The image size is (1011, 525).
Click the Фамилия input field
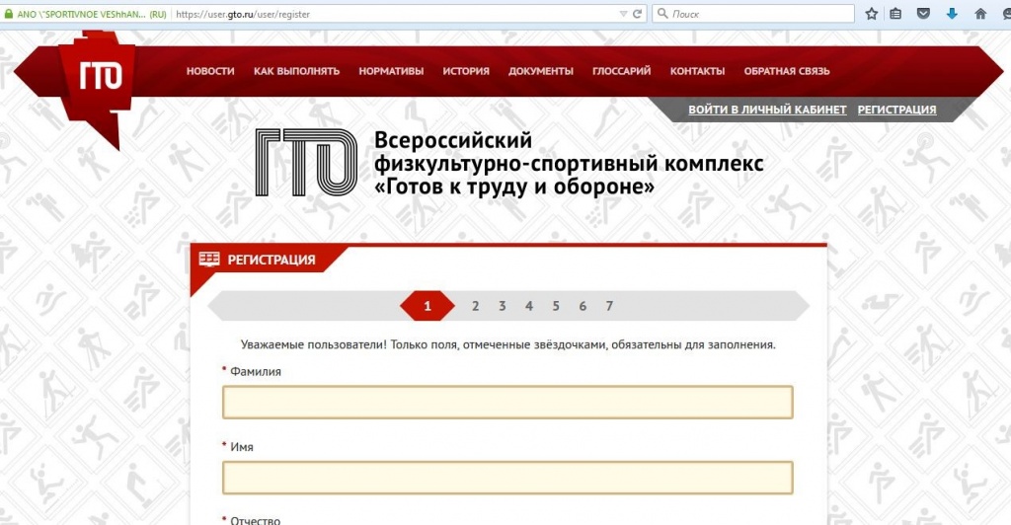coord(507,402)
